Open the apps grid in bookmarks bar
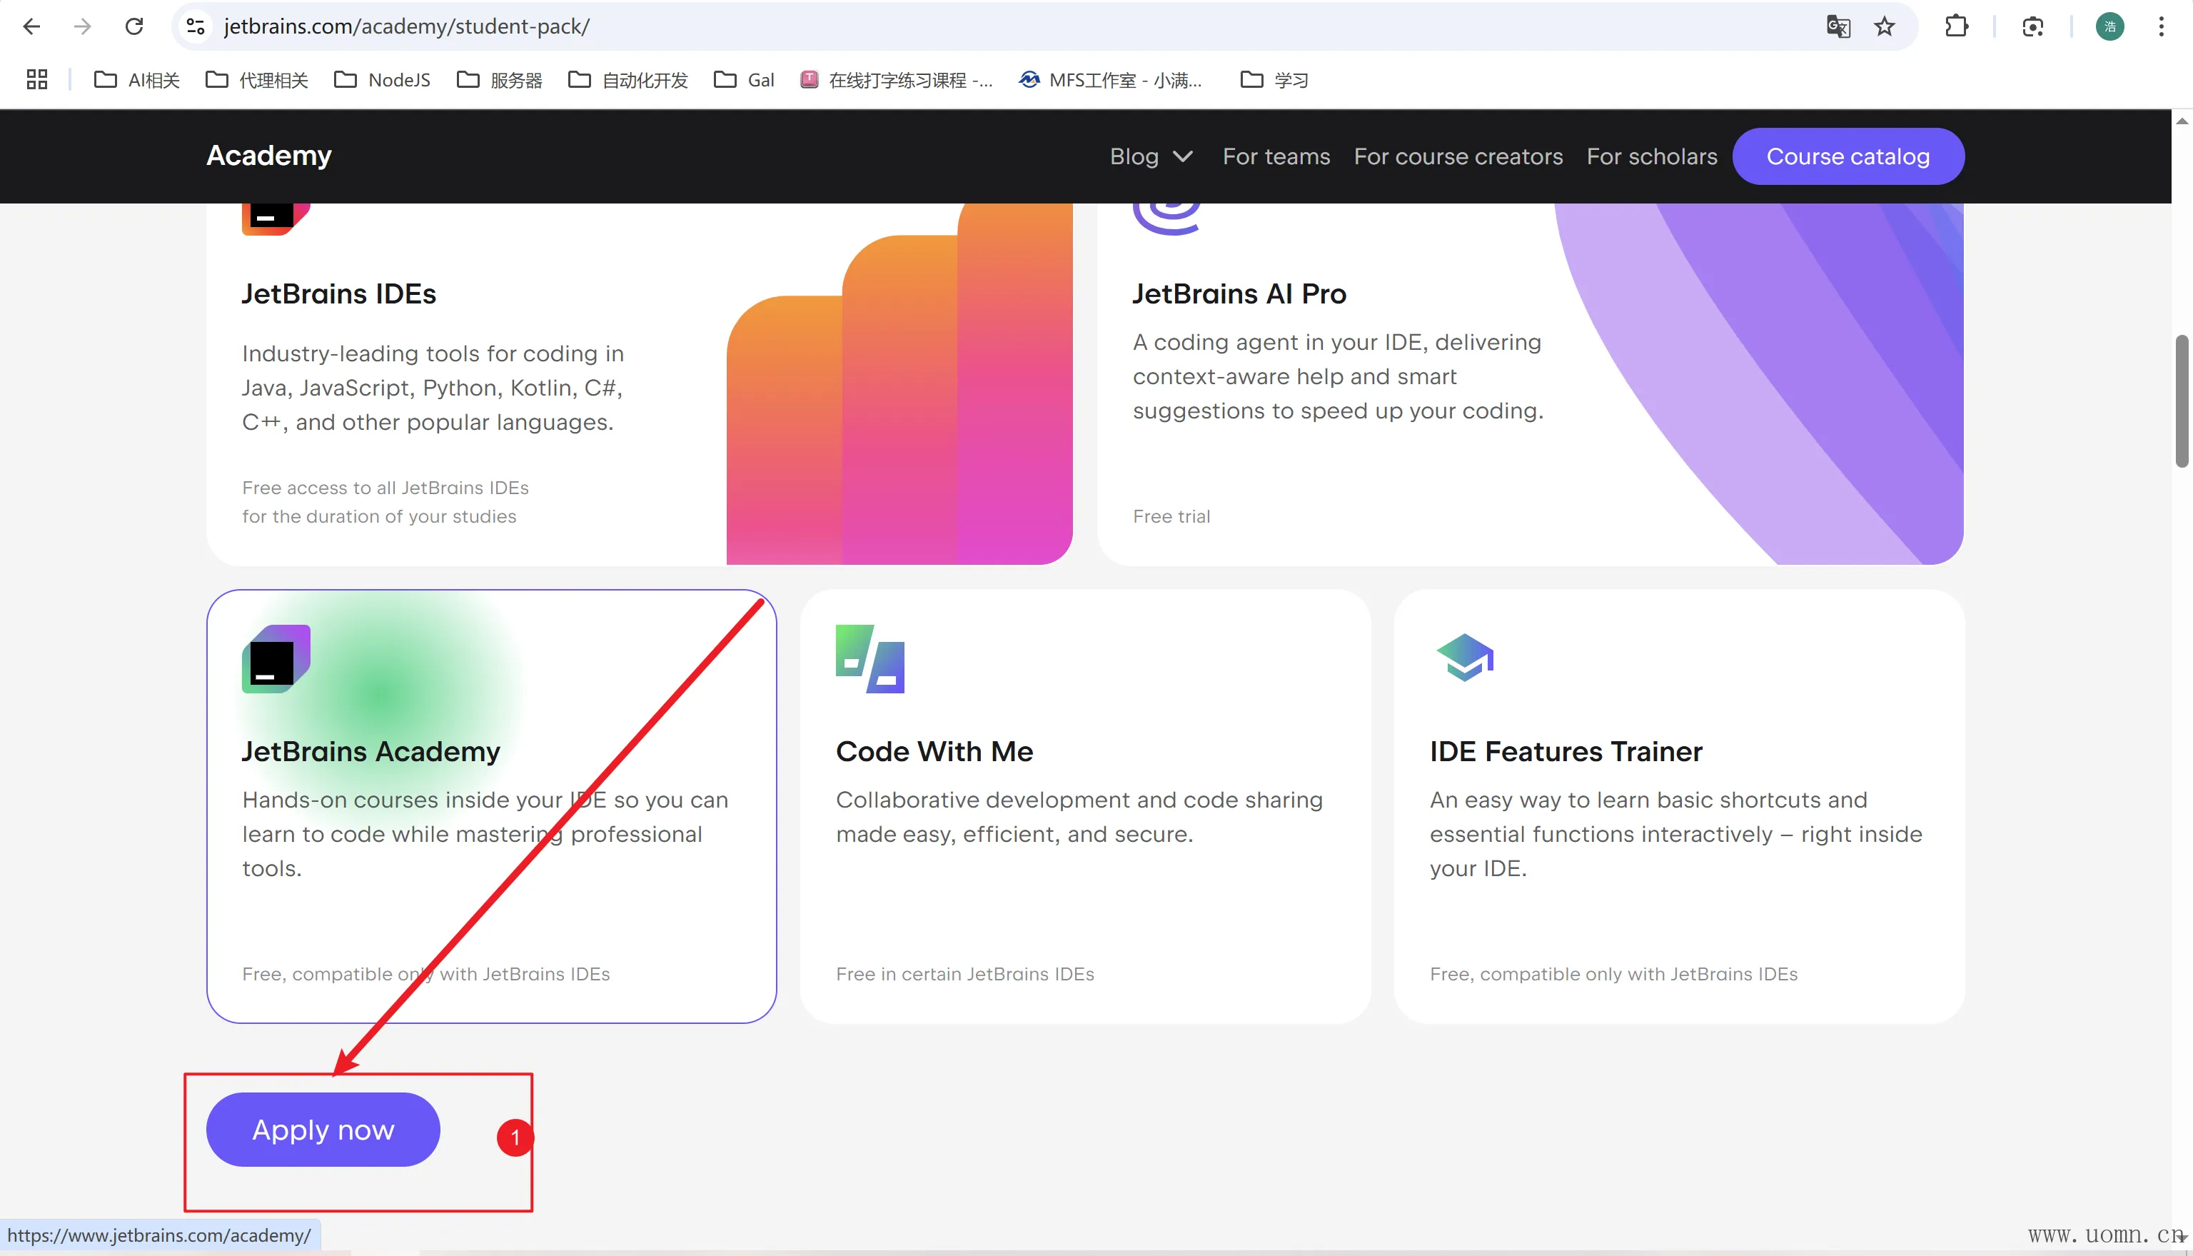 pyautogui.click(x=37, y=80)
